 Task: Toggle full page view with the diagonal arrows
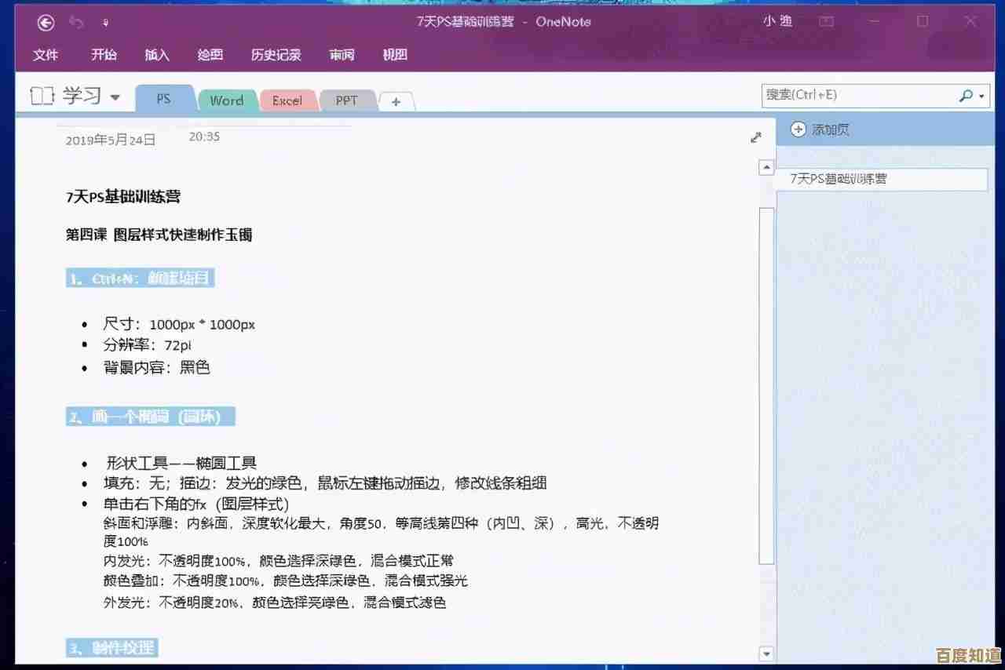click(755, 137)
